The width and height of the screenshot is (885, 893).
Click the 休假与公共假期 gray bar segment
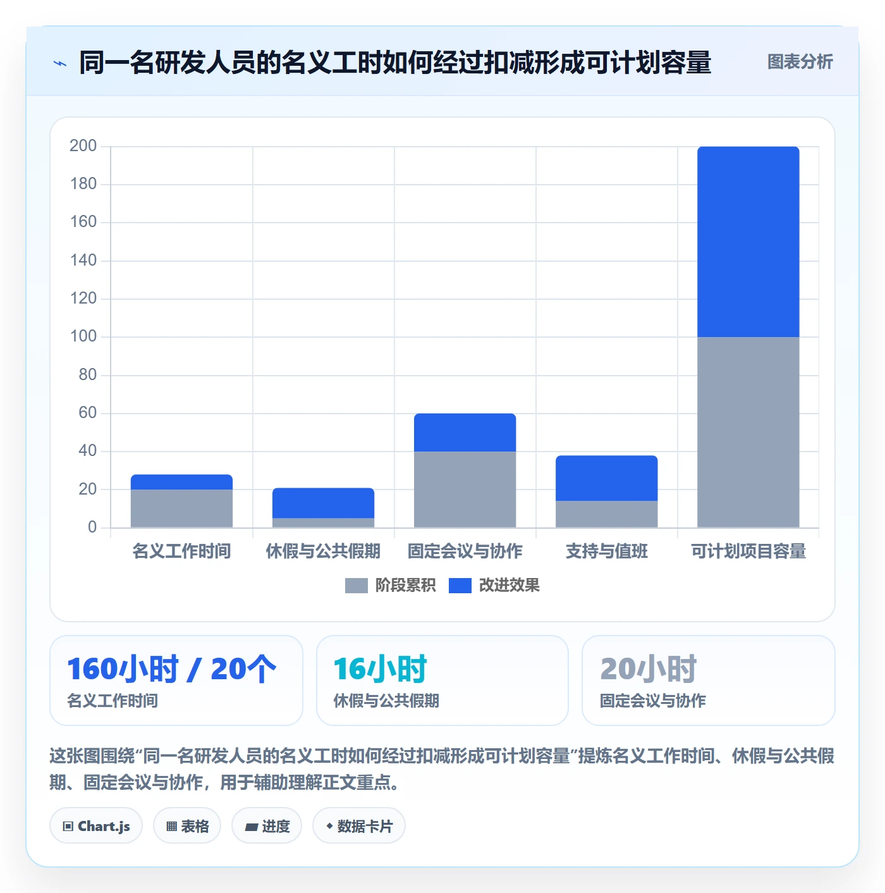[x=323, y=523]
